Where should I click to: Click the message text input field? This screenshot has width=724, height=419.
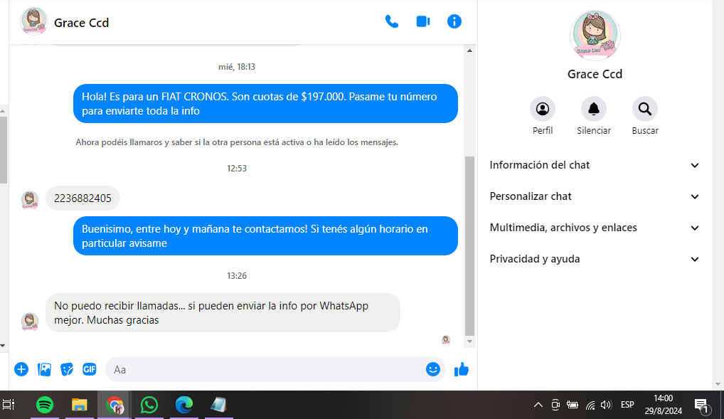click(x=267, y=370)
